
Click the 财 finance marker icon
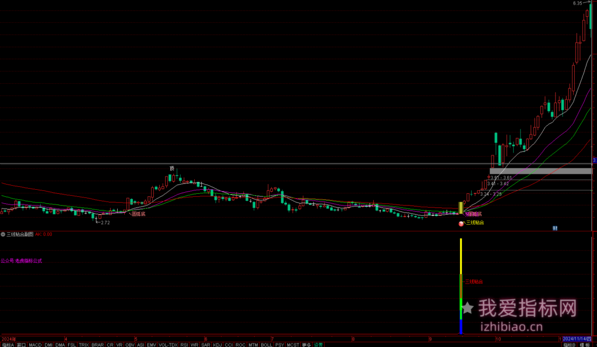click(555, 228)
